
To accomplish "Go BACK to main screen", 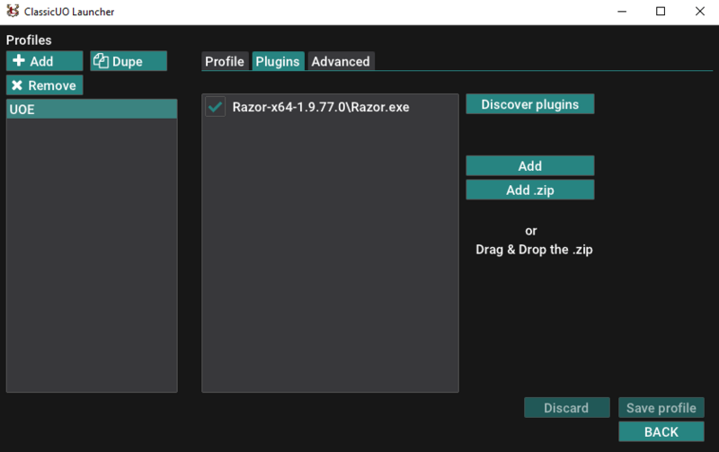I will [x=661, y=431].
